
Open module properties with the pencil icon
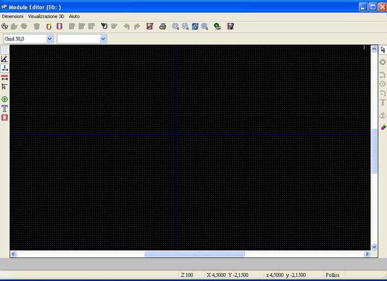150,26
